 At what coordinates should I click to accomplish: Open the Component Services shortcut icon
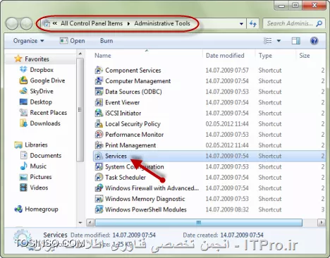click(x=99, y=70)
